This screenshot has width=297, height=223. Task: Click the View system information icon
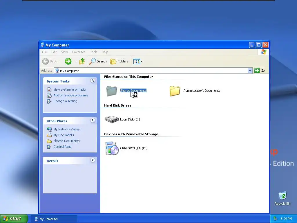[49, 89]
